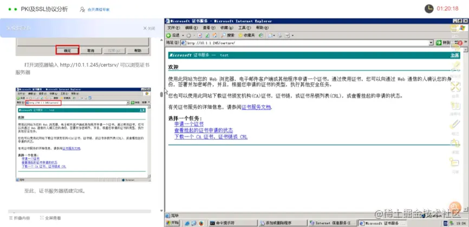Switch to Microsoft 证书服务 taskbar button
The height and width of the screenshot is (227, 469).
pyautogui.click(x=382, y=223)
